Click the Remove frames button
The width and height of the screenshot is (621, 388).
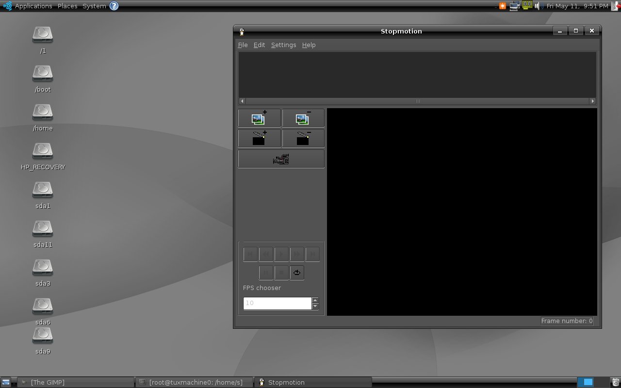303,118
